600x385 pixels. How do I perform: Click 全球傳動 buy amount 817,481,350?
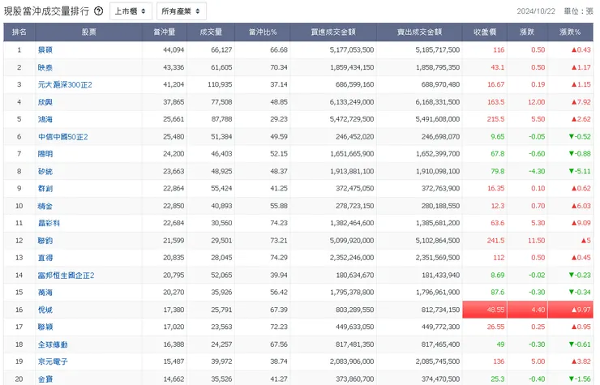tap(354, 344)
